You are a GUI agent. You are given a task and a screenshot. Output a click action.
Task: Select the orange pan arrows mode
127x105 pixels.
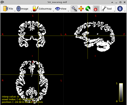(x=81, y=9)
